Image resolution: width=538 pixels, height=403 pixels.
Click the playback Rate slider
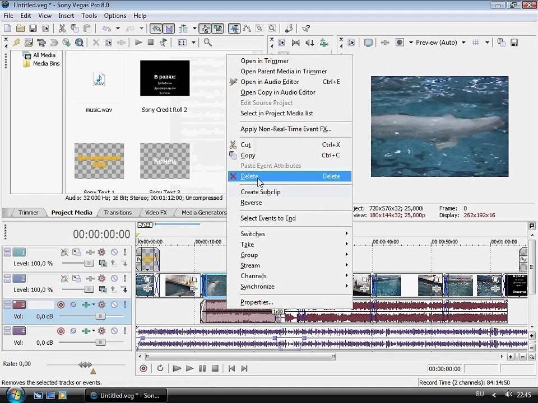coord(85,364)
